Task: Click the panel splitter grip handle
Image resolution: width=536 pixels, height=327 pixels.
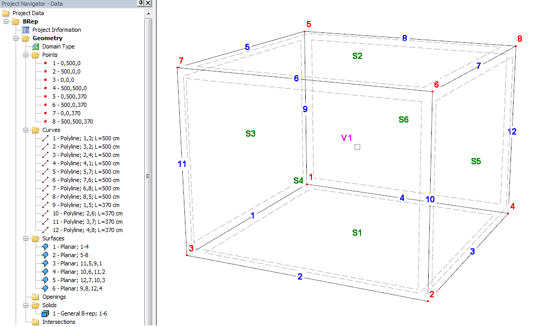Action: [148, 176]
